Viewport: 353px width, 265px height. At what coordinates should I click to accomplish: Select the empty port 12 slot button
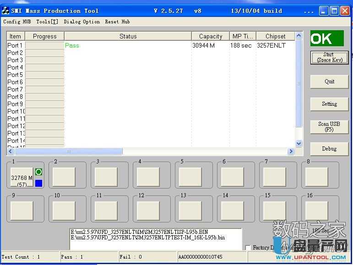coord(148,211)
